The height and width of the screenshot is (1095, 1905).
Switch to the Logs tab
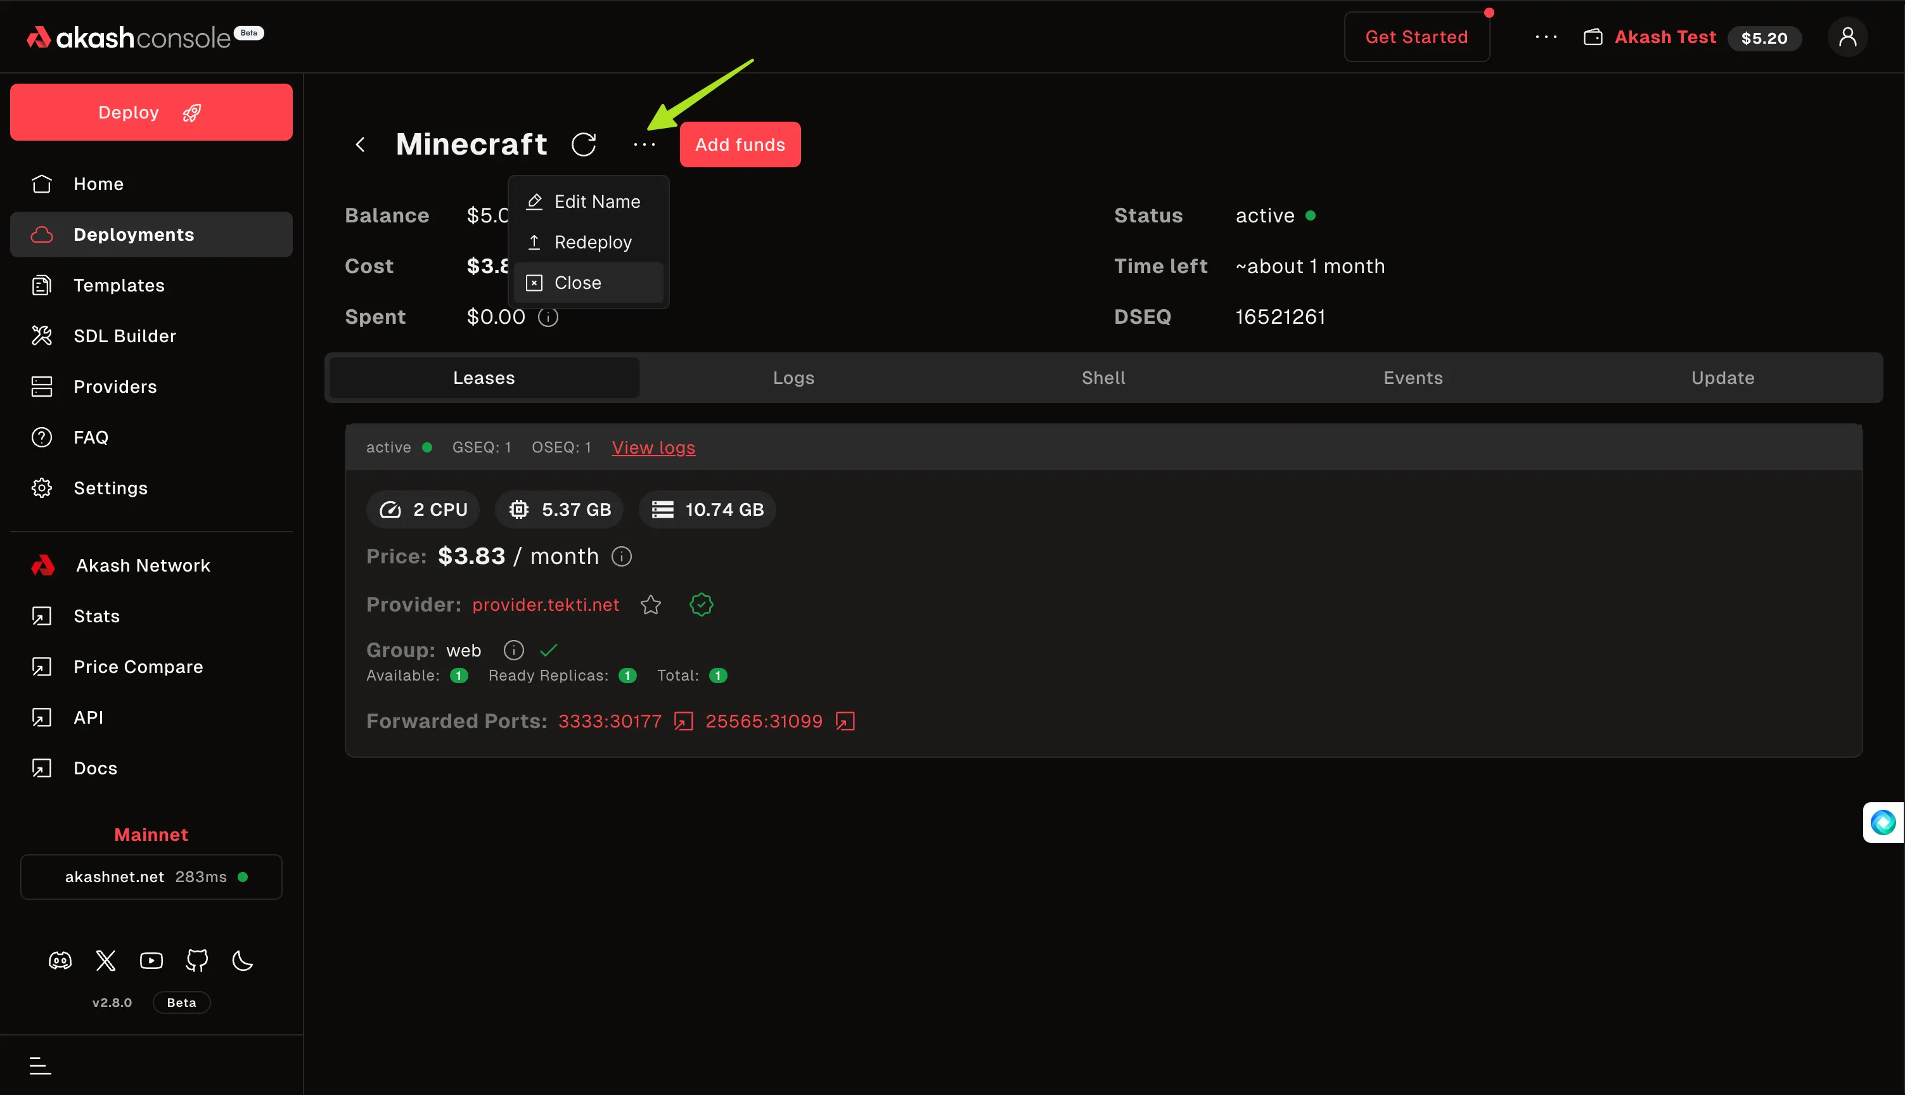tap(793, 378)
